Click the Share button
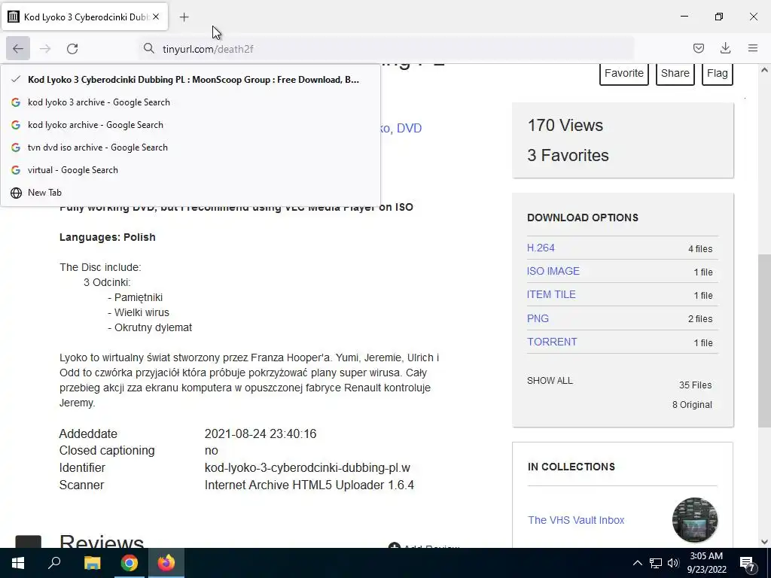This screenshot has width=771, height=578. pos(675,73)
